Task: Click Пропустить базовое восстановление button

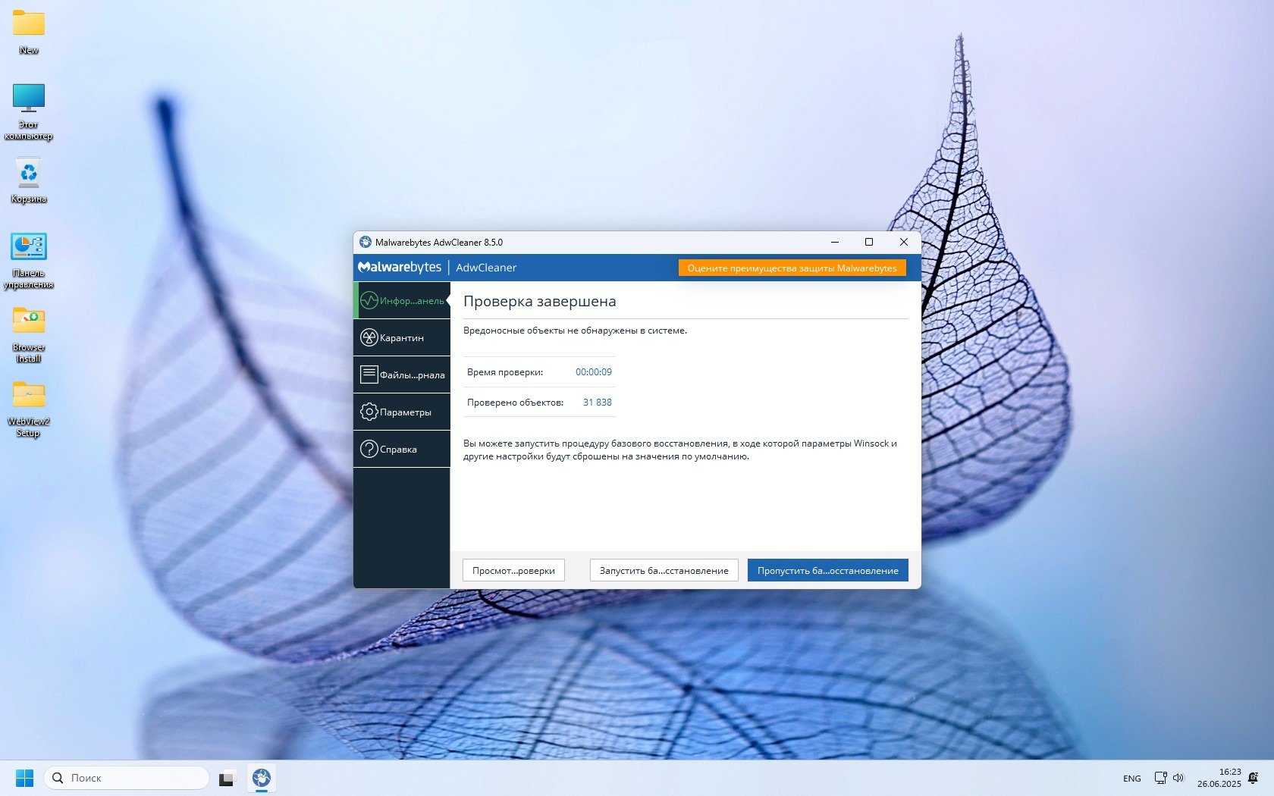Action: (827, 571)
